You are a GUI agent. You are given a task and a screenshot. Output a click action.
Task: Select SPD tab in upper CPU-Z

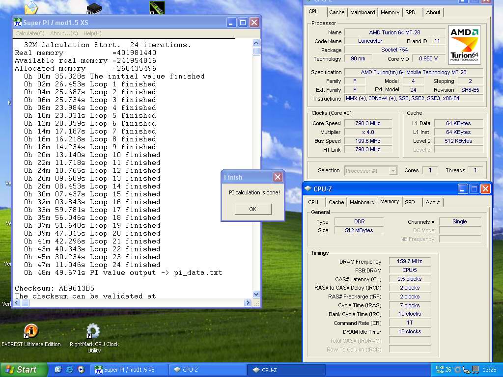pyautogui.click(x=410, y=12)
